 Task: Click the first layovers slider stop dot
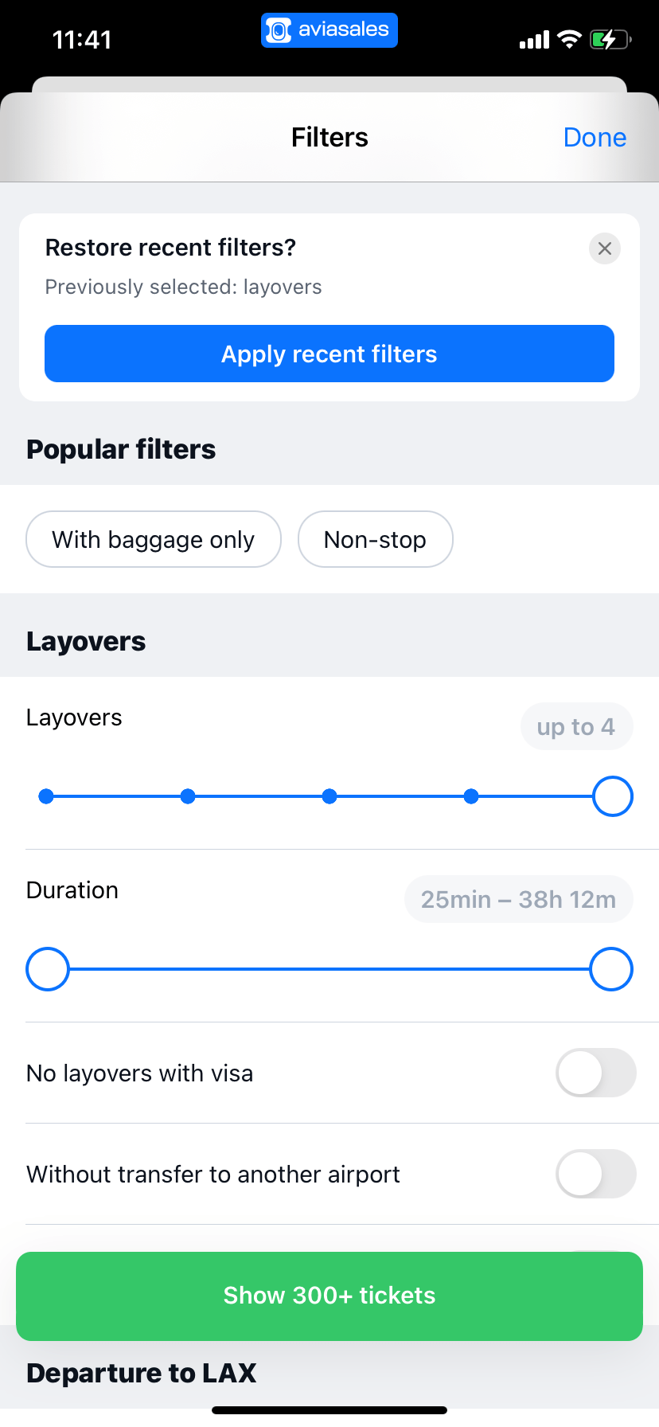46,796
